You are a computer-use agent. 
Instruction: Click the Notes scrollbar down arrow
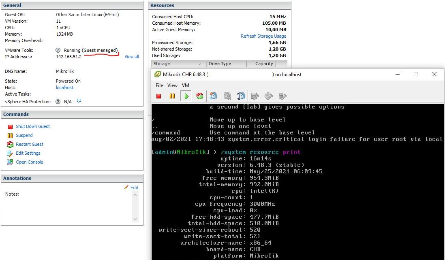[x=135, y=219]
